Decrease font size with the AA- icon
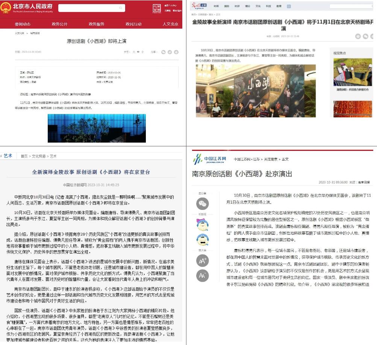The image size is (377, 345). [x=203, y=276]
